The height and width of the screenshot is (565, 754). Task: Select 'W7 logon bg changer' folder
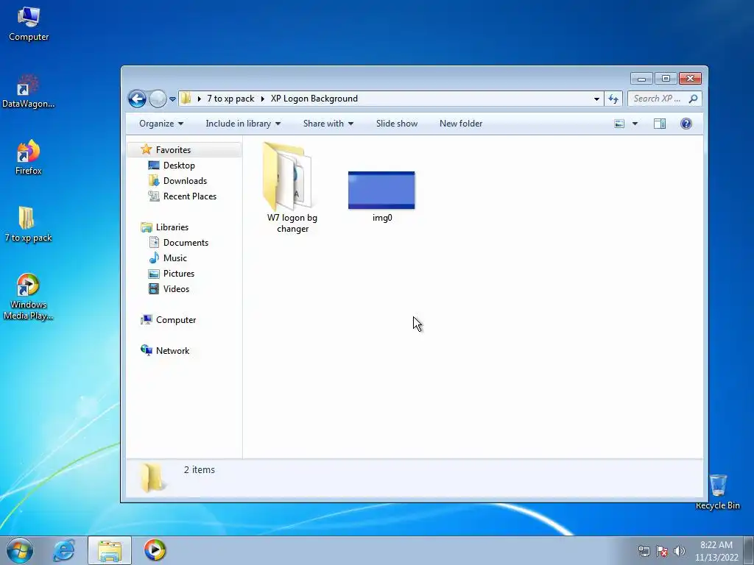click(292, 188)
